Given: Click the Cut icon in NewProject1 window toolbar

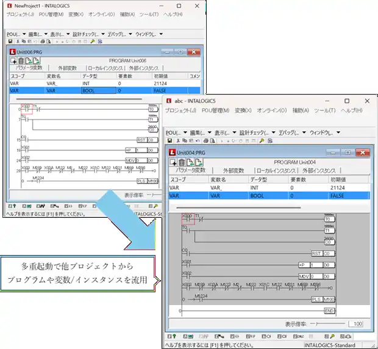Looking at the screenshot, I should point(18,41).
